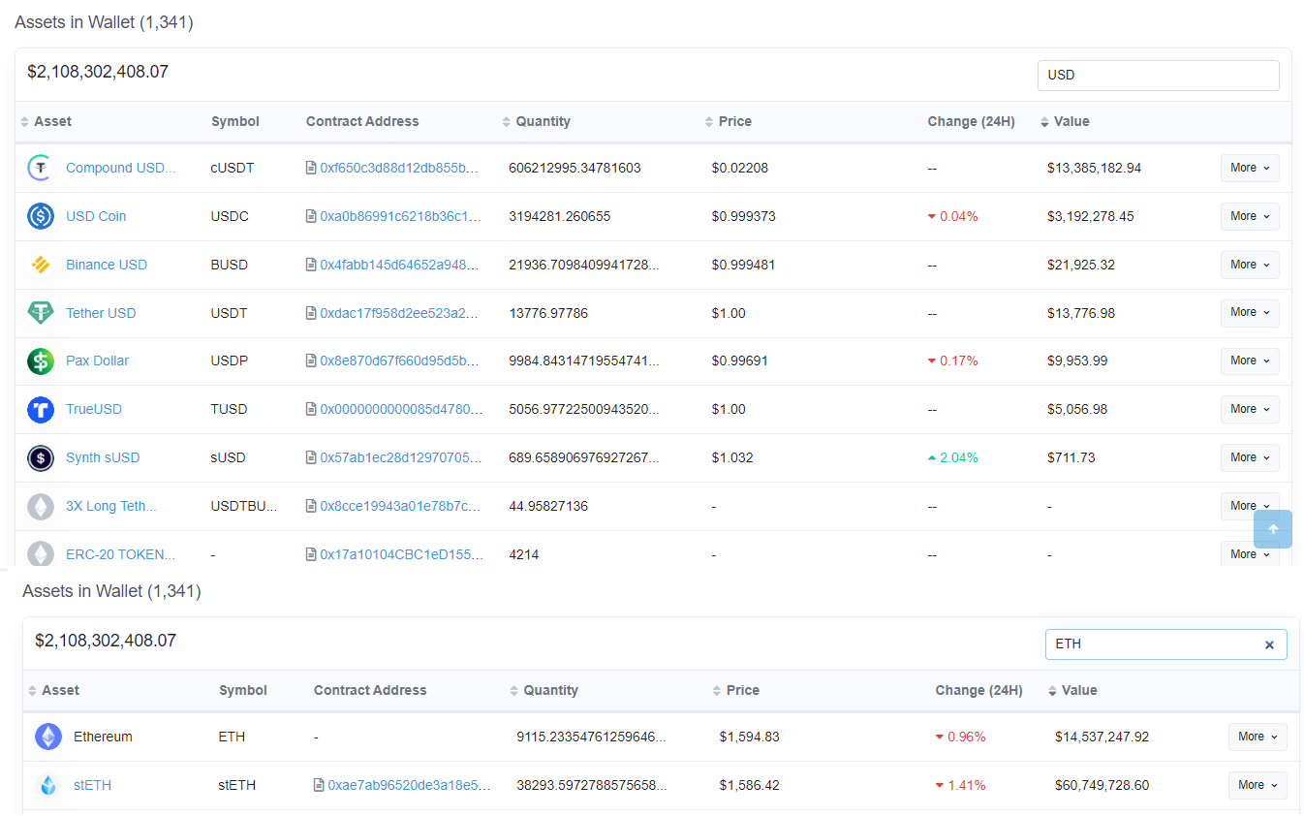Click the USD Coin token icon
Viewport: 1304px width, 816px height.
41,216
